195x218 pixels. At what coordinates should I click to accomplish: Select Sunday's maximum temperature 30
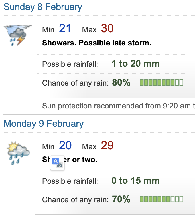pos(107,29)
